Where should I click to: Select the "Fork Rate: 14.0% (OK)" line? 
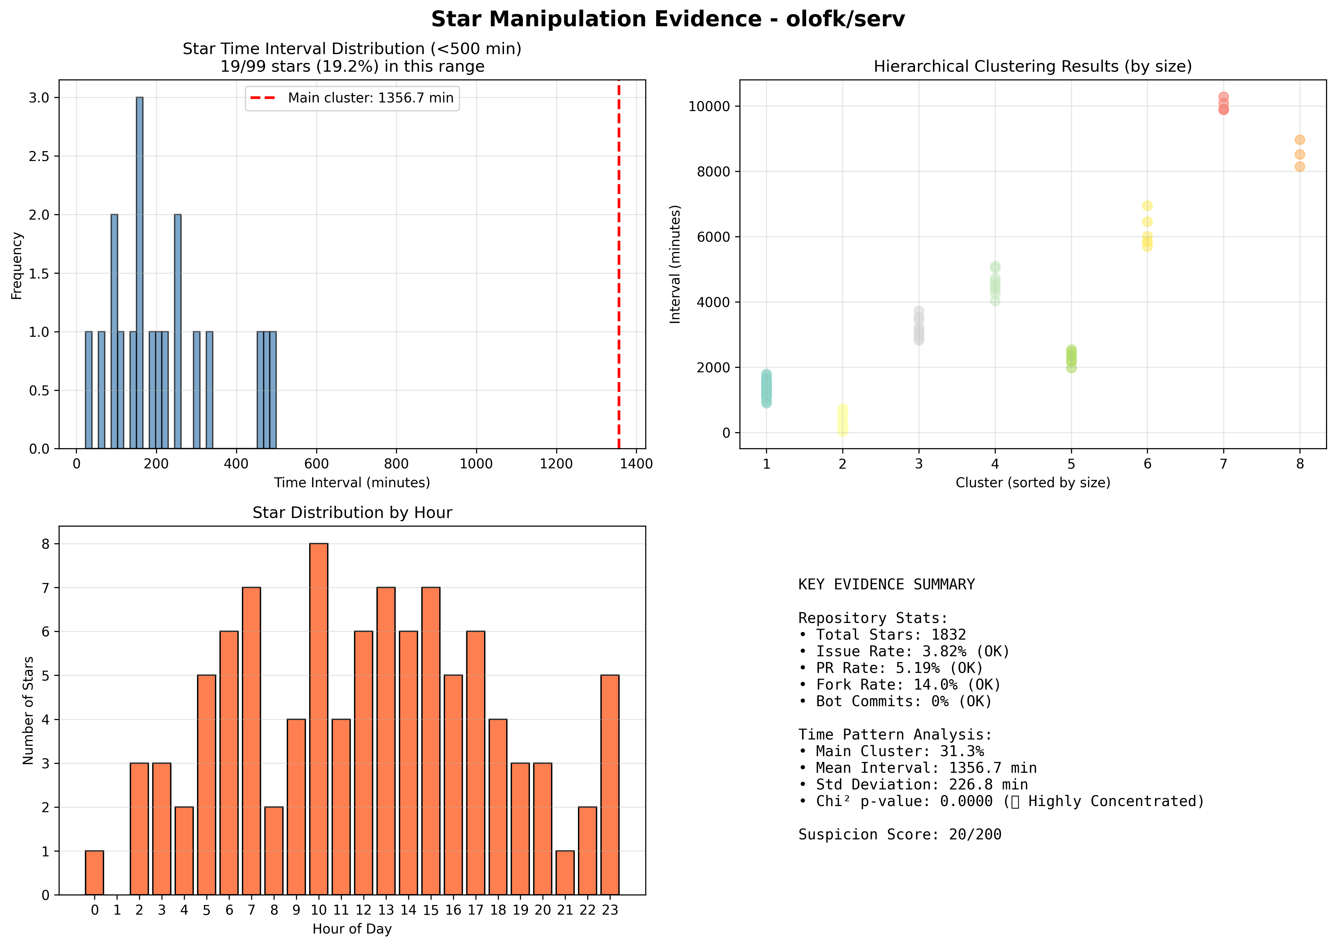pyautogui.click(x=899, y=684)
